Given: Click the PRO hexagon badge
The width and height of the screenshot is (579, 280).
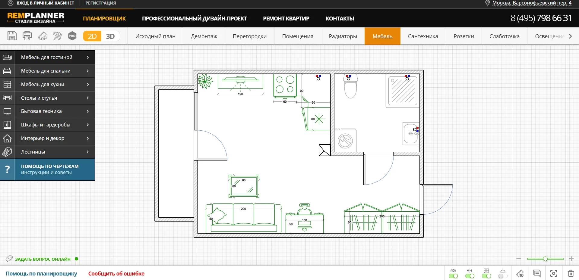Looking at the screenshot, I should (x=72, y=36).
